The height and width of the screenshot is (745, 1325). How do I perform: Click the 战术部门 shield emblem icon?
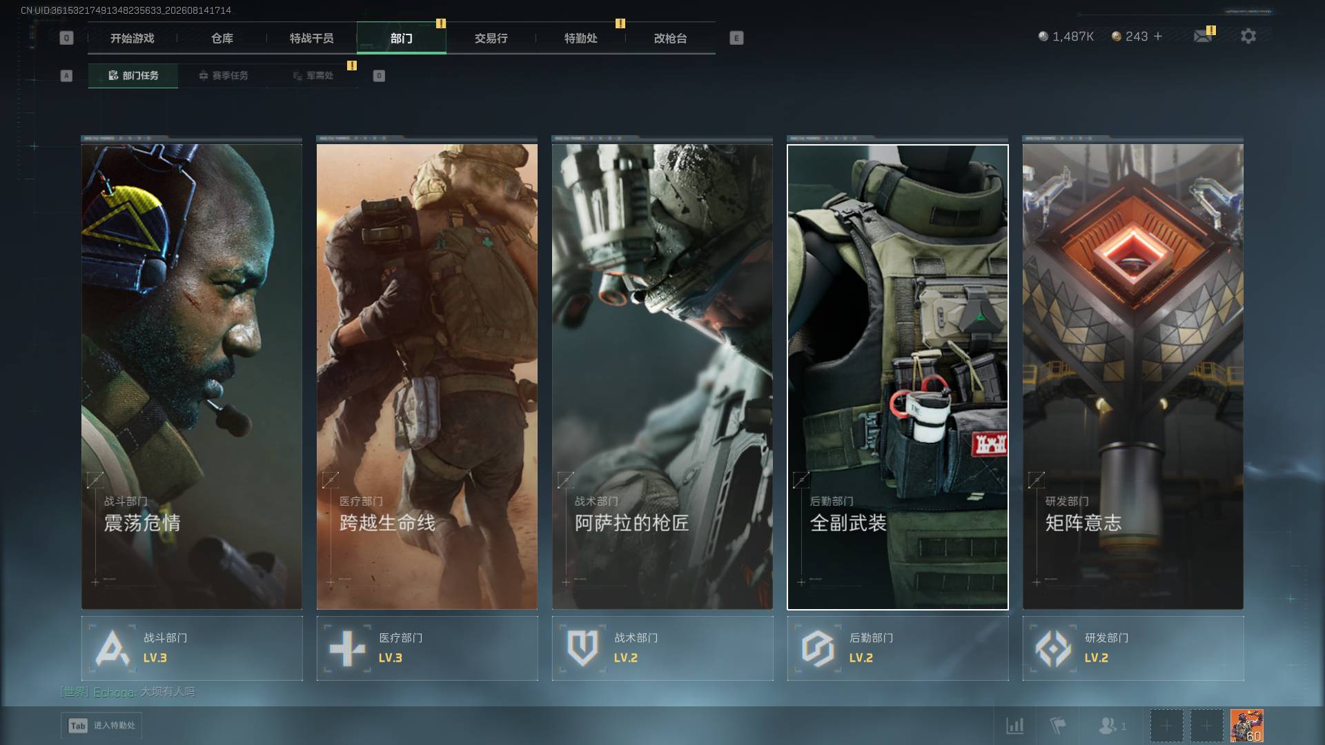582,648
